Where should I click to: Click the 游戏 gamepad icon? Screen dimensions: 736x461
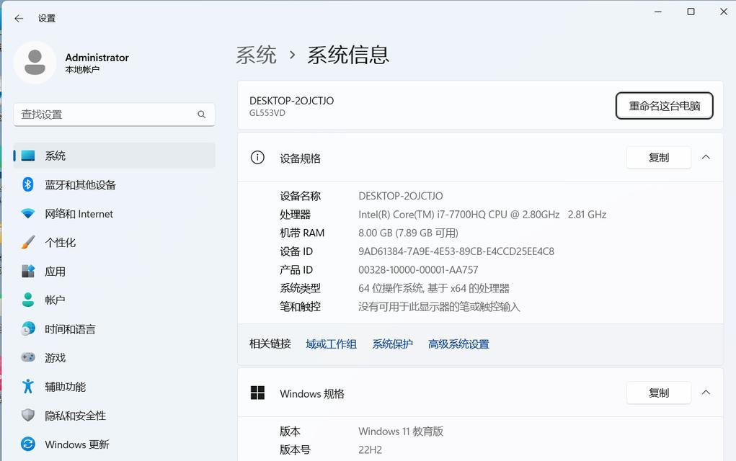(28, 357)
